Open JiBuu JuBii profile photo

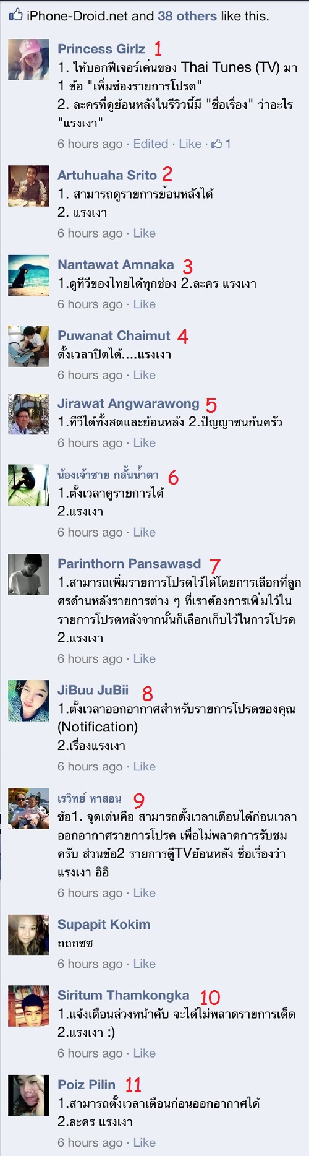coord(28,701)
